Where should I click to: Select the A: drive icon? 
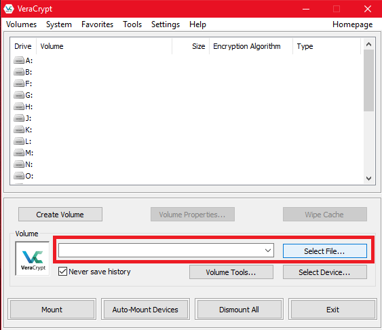pos(19,60)
